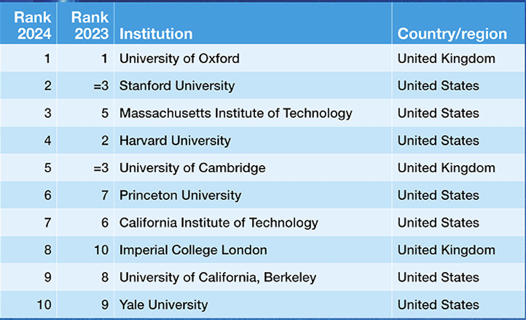Click Imperial College London in table
Viewport: 526px width, 320px height.
tap(193, 250)
